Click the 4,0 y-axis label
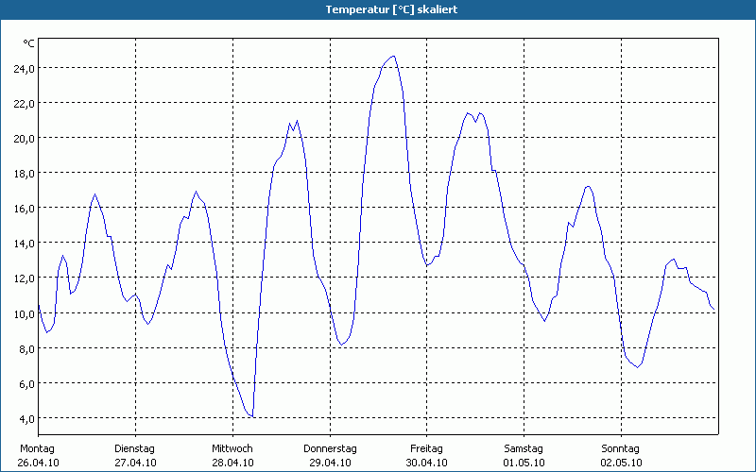The width and height of the screenshot is (756, 472). click(x=26, y=419)
